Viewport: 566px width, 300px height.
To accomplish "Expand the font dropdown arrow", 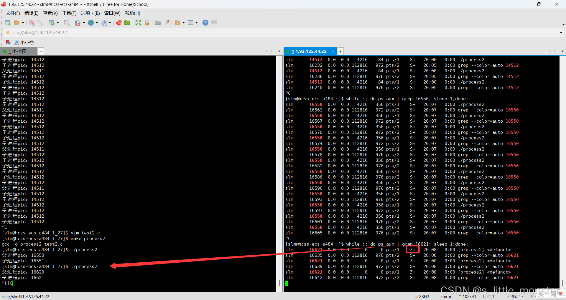I will tap(110, 23).
